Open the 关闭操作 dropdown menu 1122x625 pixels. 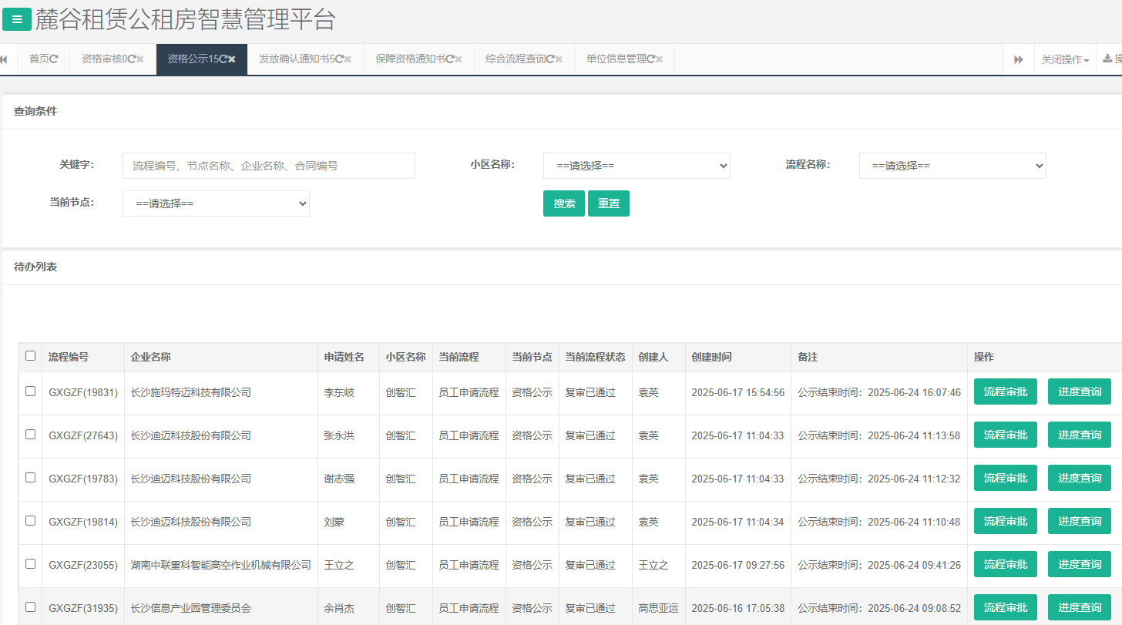click(1065, 59)
